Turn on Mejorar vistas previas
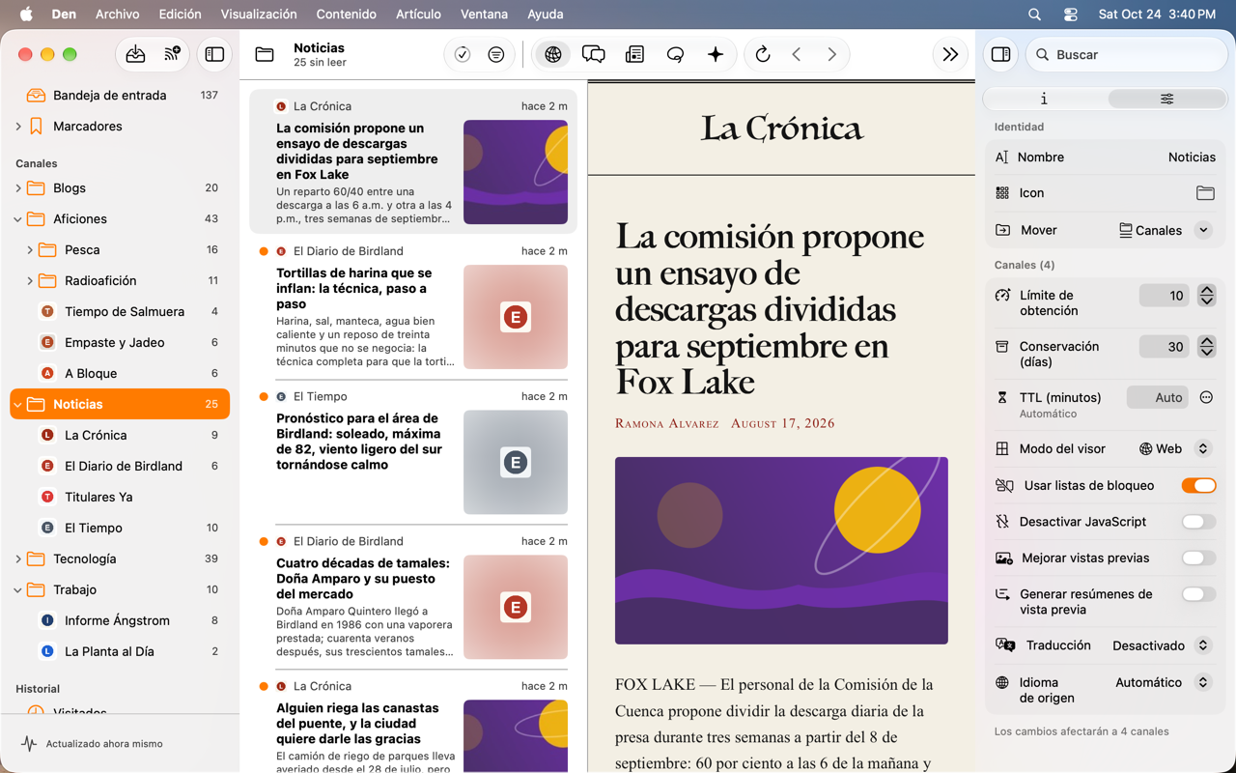Screen dimensions: 1236x773 1198,558
